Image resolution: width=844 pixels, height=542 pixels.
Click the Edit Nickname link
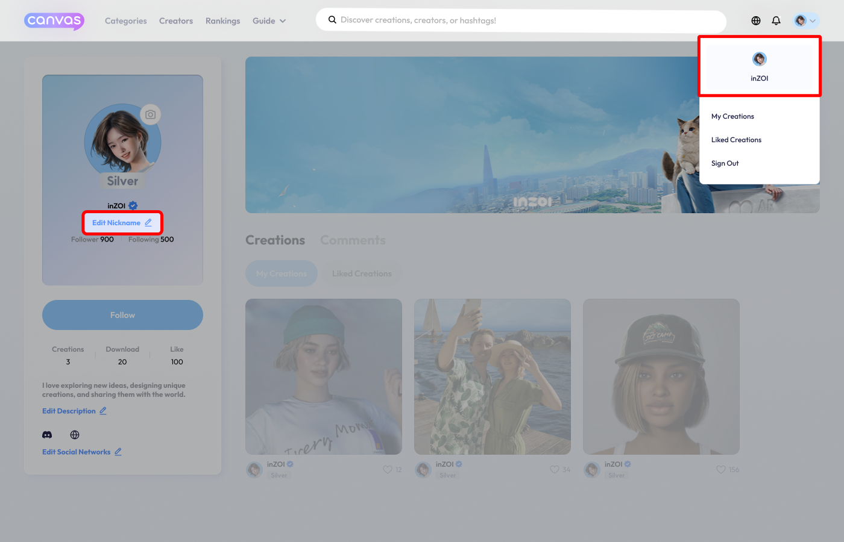122,223
